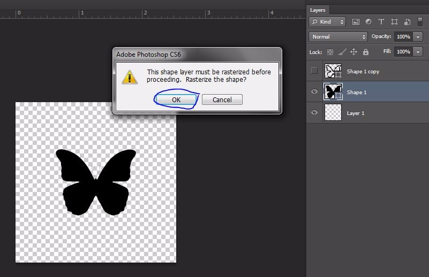
Task: Filter layers by pixel layer icon
Action: pos(356,22)
